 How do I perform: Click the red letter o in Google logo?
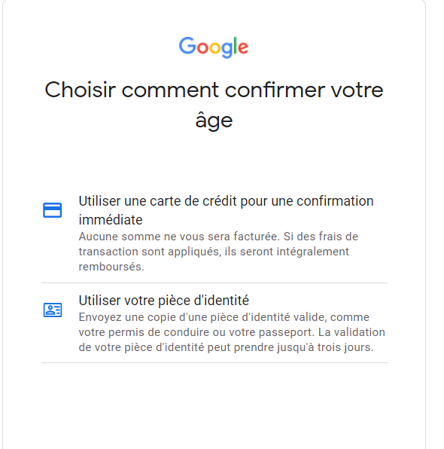202,48
